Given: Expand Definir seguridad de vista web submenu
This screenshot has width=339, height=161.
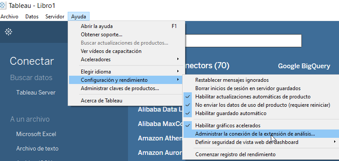Looking at the screenshot, I should 261,142.
